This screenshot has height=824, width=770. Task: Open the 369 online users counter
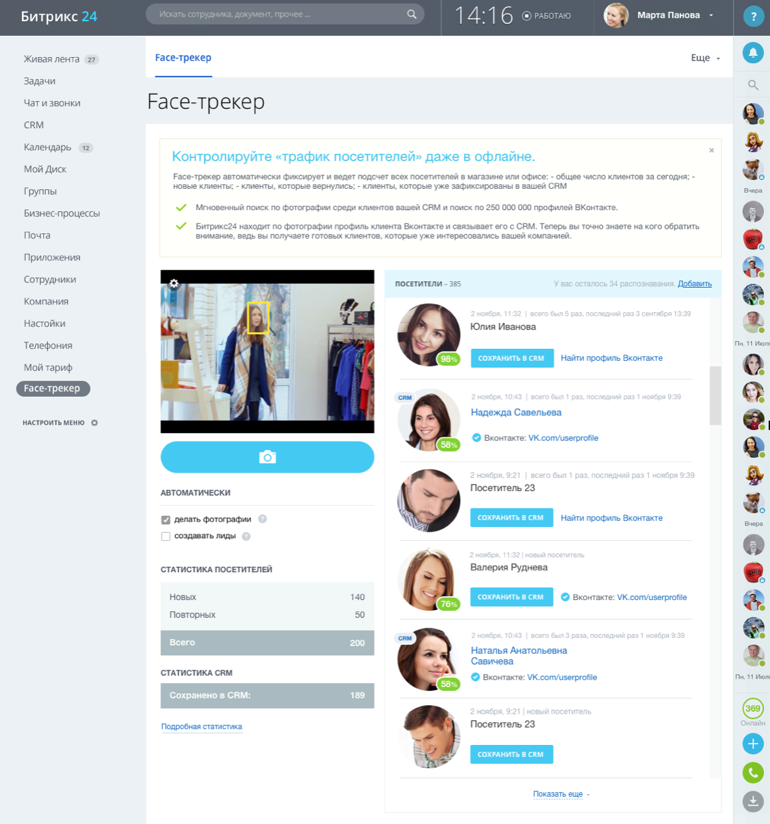click(753, 708)
